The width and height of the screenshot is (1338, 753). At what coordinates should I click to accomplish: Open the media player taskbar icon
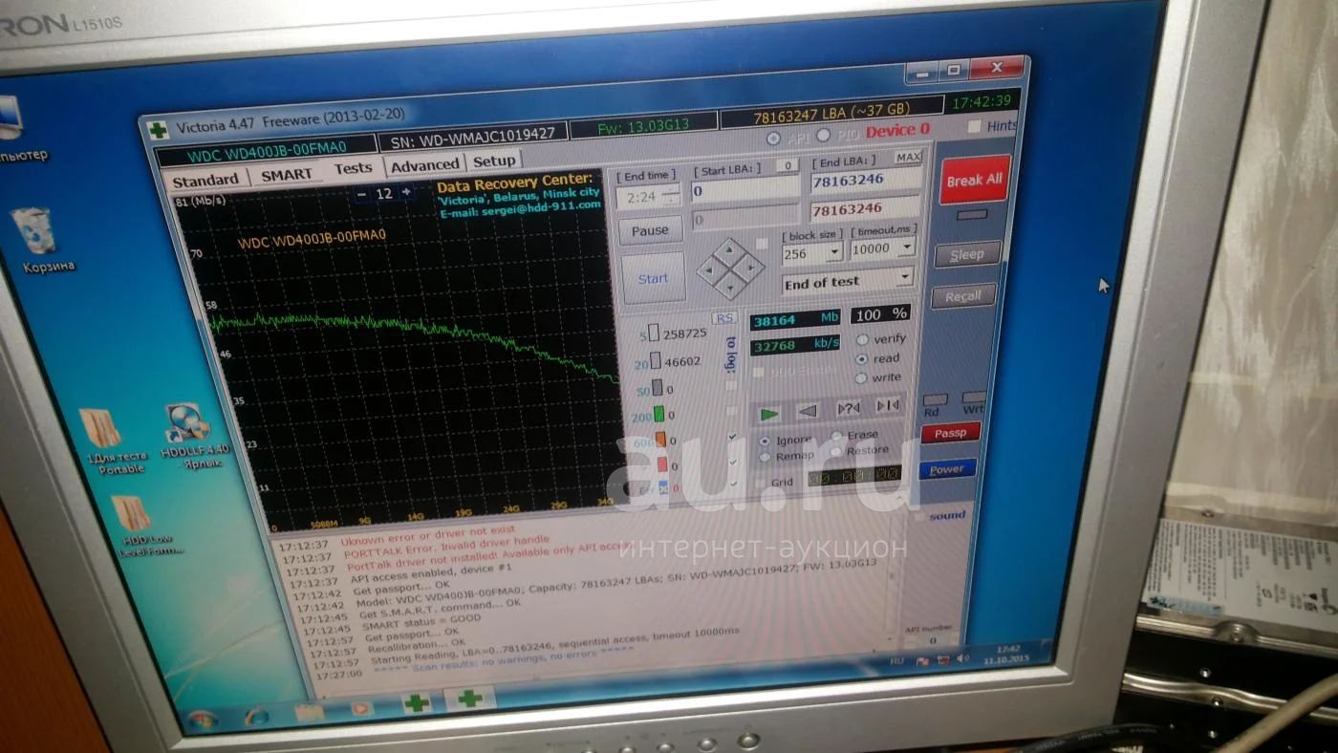(x=361, y=708)
